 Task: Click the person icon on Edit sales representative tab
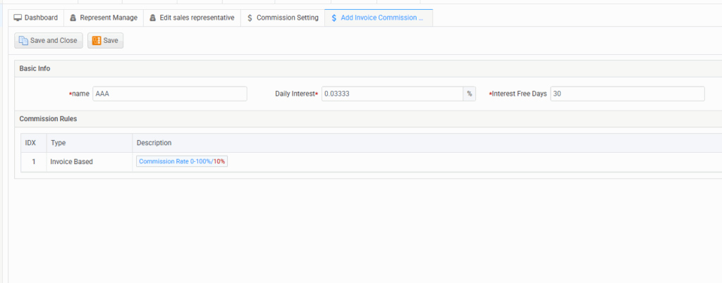coord(153,18)
